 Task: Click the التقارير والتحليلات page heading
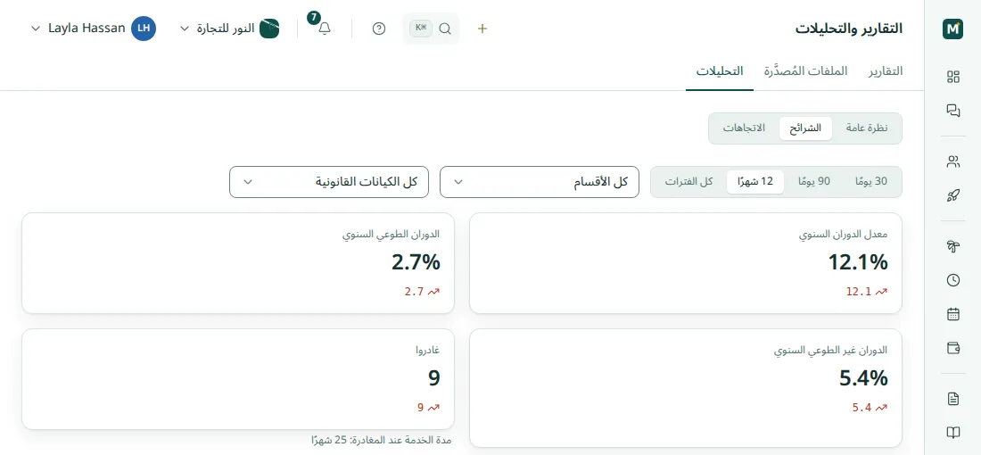[x=849, y=29]
